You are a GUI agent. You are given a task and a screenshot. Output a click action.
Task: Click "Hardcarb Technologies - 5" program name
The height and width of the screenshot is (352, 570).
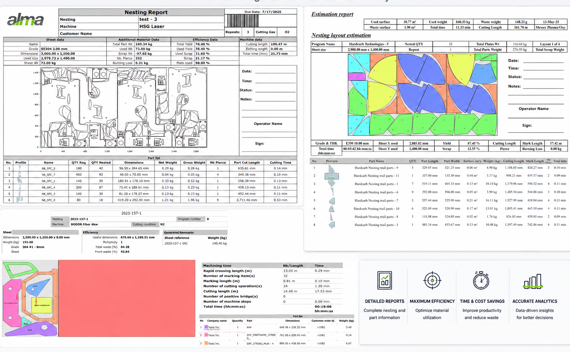point(369,44)
